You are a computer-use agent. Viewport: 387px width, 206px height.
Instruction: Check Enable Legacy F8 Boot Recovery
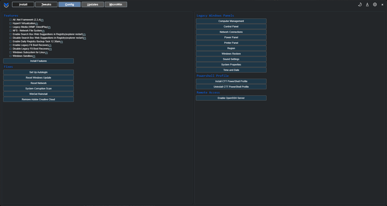point(10,45)
